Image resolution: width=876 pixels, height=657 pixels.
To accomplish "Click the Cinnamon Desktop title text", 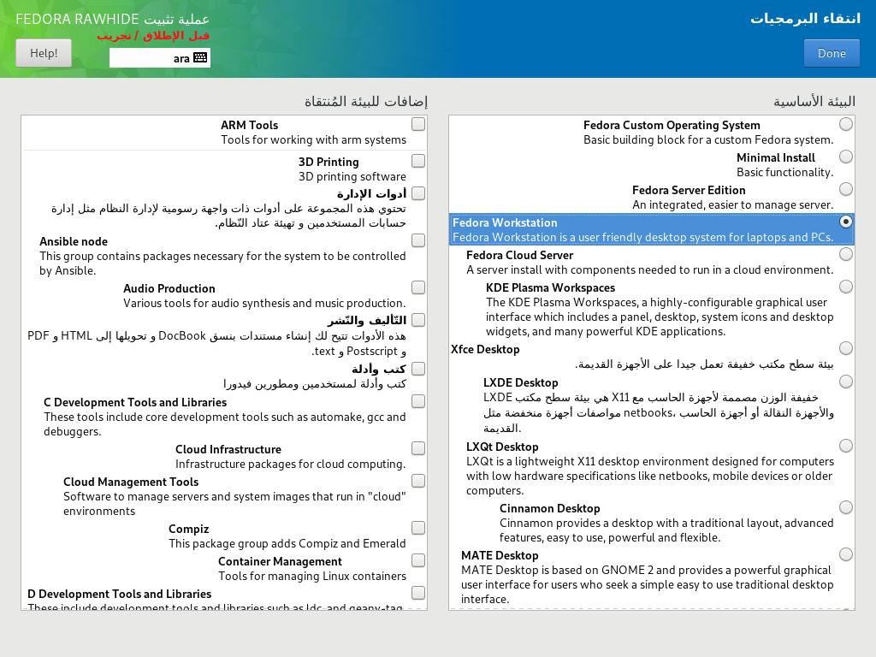I will coord(550,508).
